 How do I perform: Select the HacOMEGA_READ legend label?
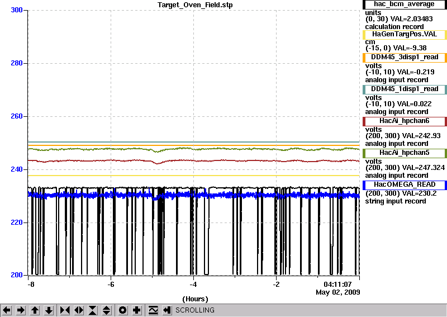click(x=405, y=184)
